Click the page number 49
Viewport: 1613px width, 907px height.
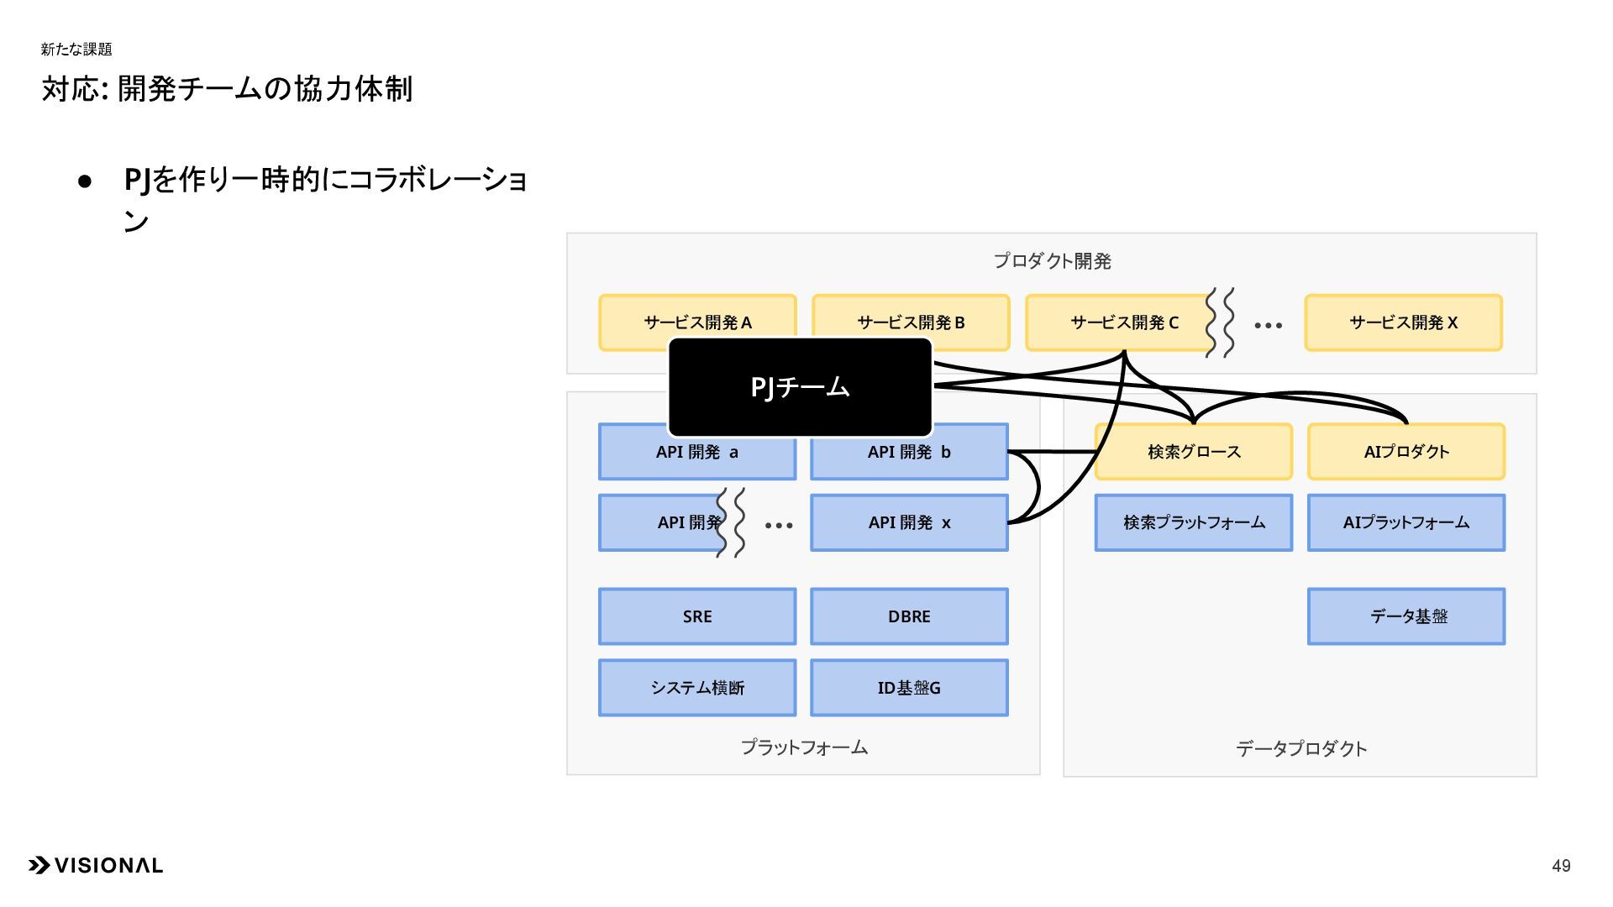tap(1561, 866)
